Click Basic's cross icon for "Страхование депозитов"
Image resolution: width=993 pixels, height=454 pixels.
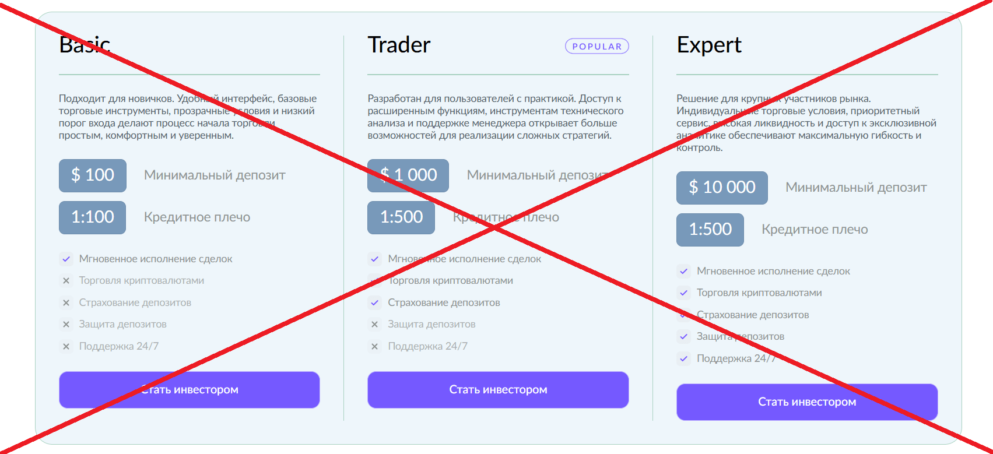pos(66,302)
